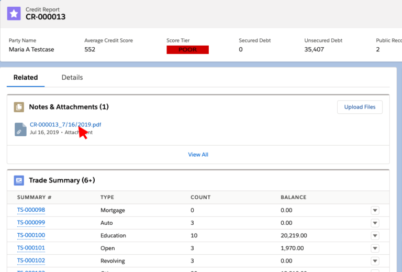Click the average credit score value 552
The height and width of the screenshot is (272, 402).
tap(90, 49)
